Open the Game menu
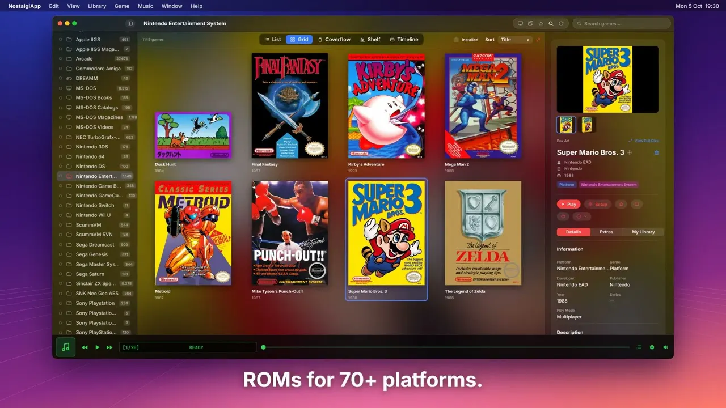The width and height of the screenshot is (726, 408). point(122,6)
